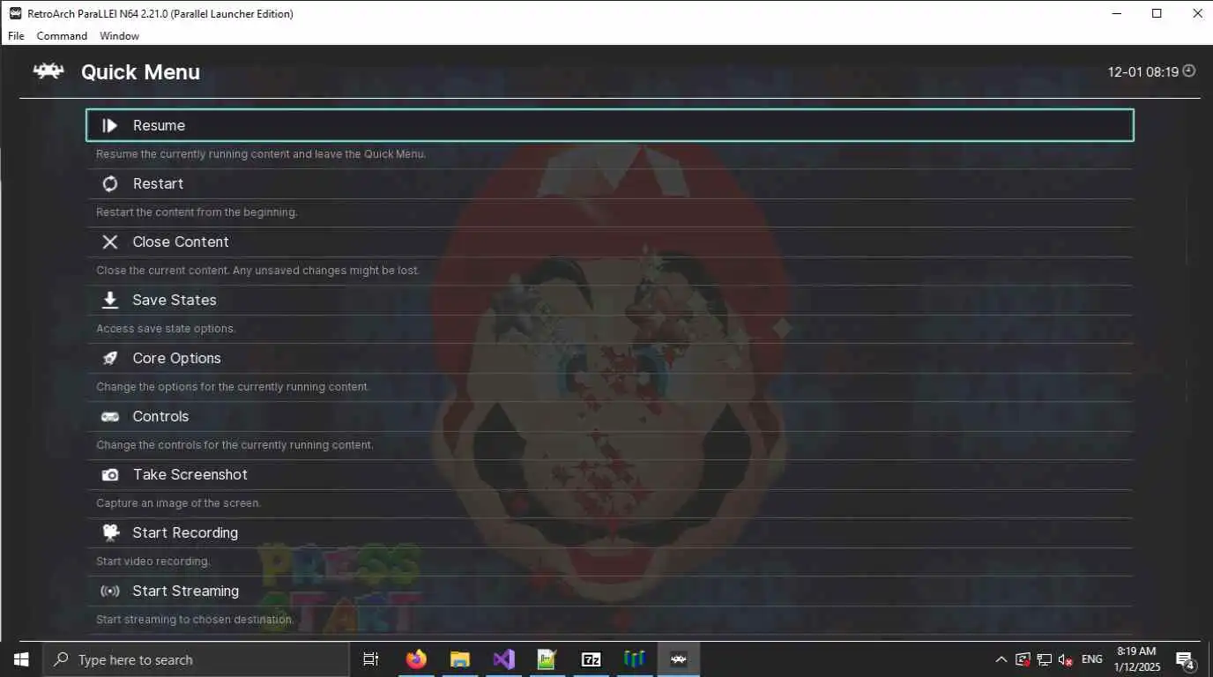Open 7-Zip from the taskbar

click(591, 659)
